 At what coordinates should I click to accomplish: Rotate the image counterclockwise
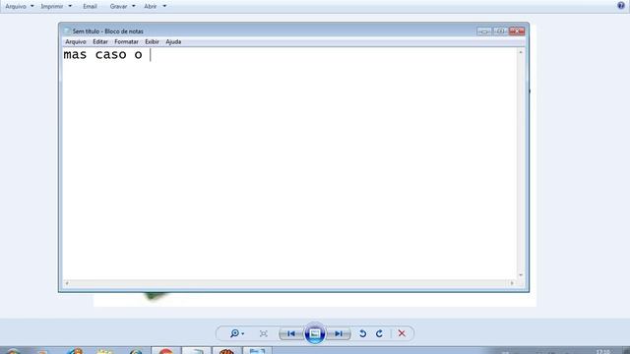pos(363,333)
